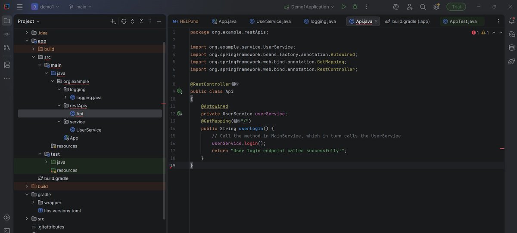517x233 pixels.
Task: Open Project panel options menu
Action: click(x=150, y=21)
